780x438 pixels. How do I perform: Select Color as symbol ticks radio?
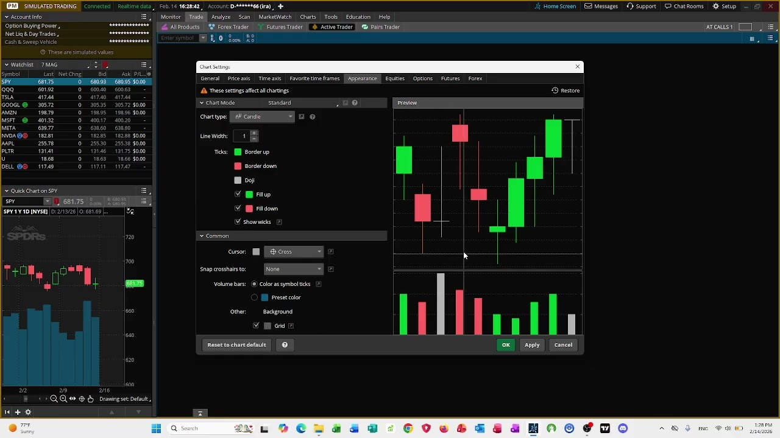click(254, 284)
